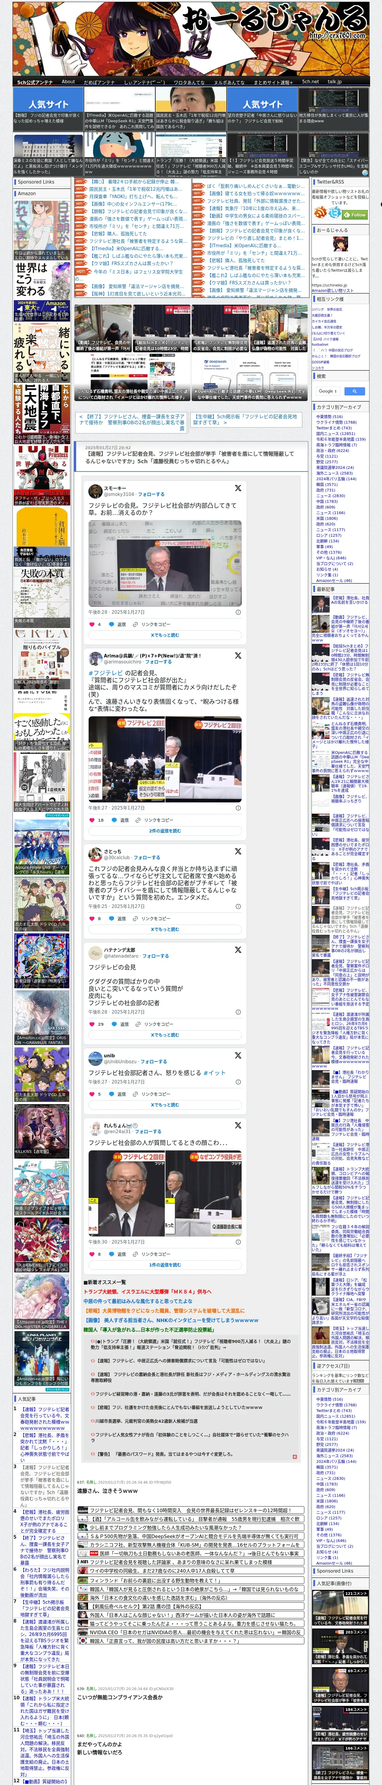Open 5ch公式アンテナ in the nav bar
The image size is (382, 1785).
(35, 82)
